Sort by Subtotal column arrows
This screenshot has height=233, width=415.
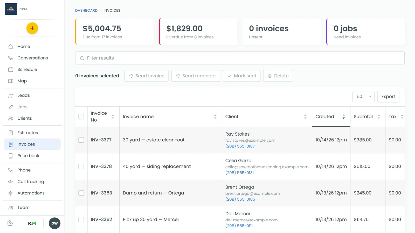coord(379,117)
